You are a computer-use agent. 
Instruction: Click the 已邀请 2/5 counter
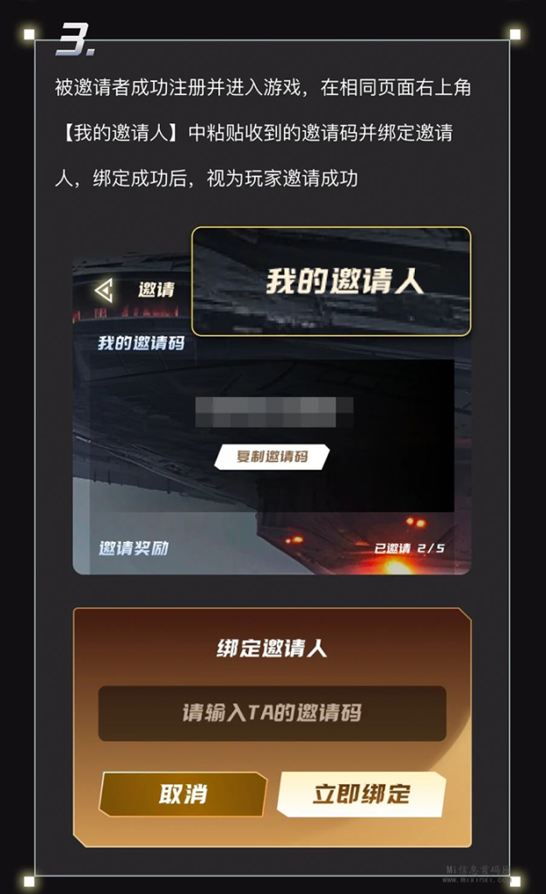(x=409, y=548)
